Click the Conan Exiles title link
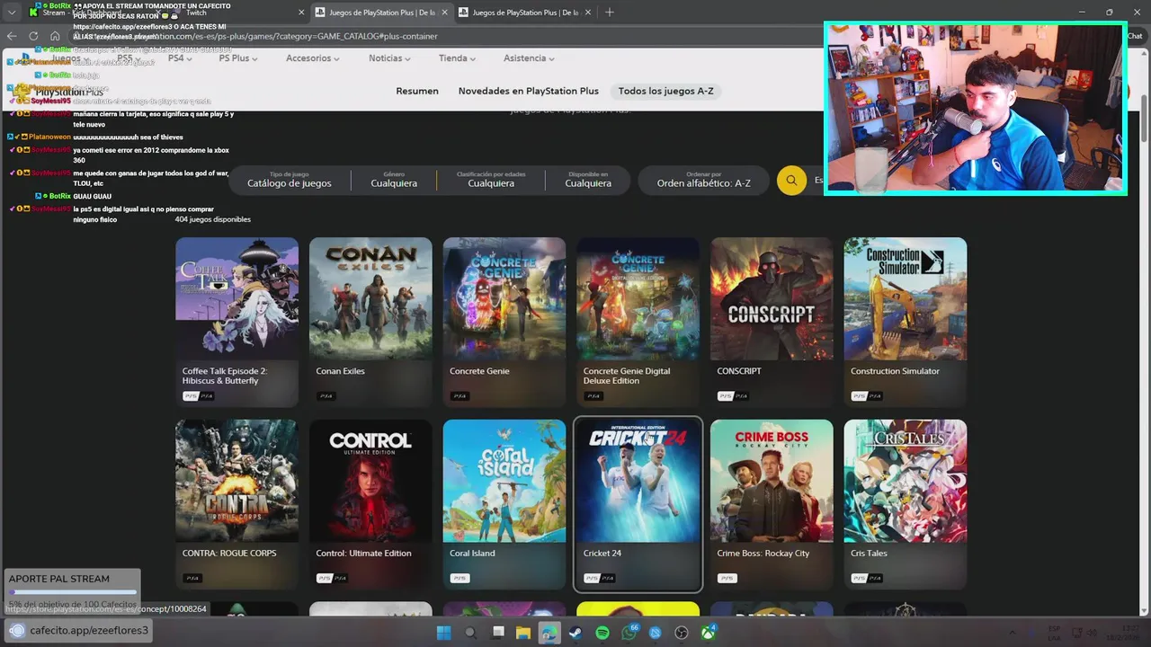 340,371
